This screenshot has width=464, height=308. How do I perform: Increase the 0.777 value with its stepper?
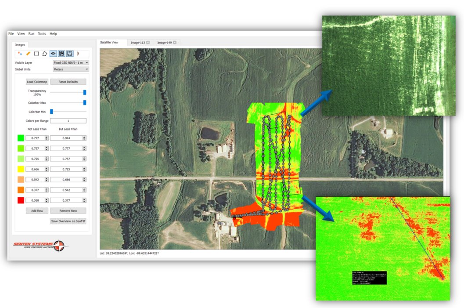click(47, 136)
